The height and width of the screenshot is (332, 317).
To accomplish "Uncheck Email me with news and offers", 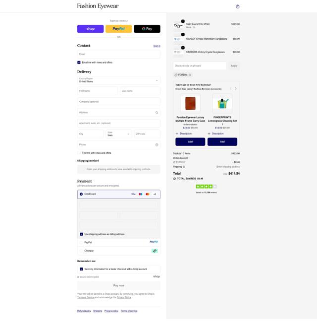I will tap(79, 63).
